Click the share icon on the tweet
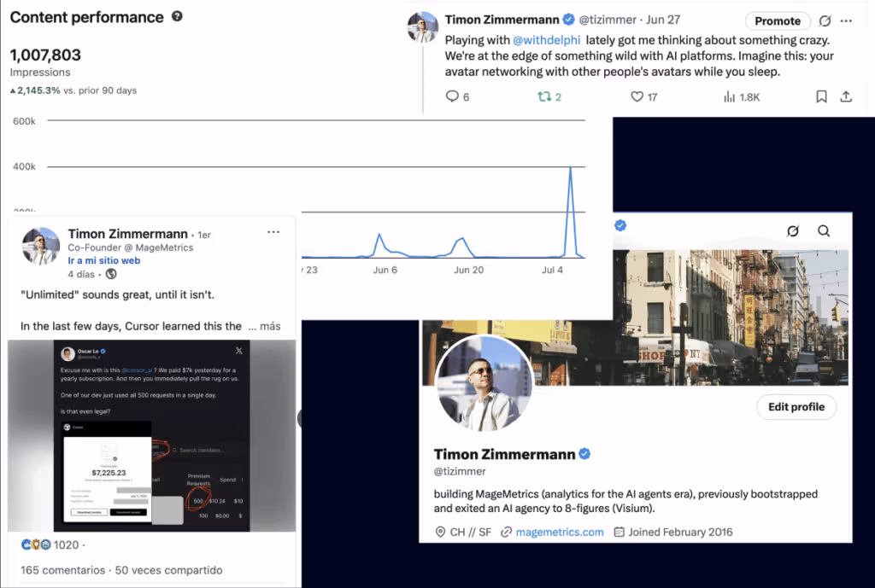The height and width of the screenshot is (588, 875). coord(846,96)
